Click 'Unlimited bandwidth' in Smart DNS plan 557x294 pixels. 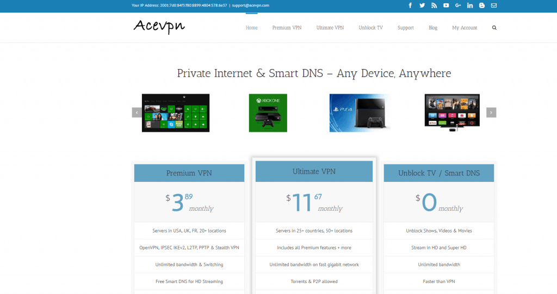click(x=439, y=265)
